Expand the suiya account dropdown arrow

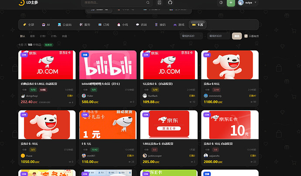(255, 3)
